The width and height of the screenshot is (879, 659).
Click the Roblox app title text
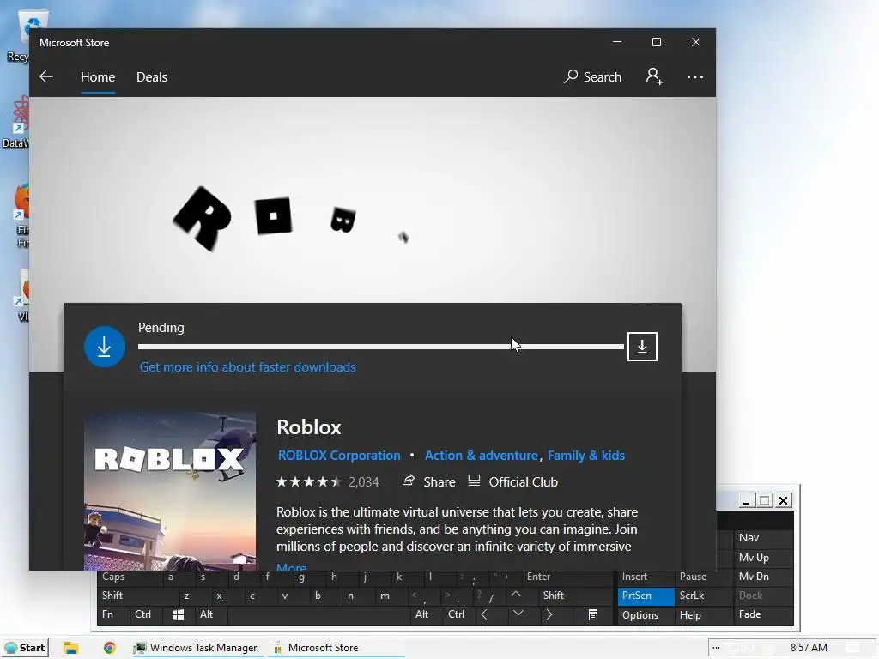(309, 427)
